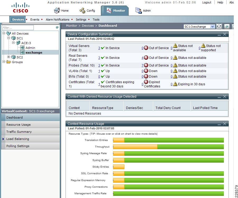Select the Monitor tab

click(x=115, y=11)
